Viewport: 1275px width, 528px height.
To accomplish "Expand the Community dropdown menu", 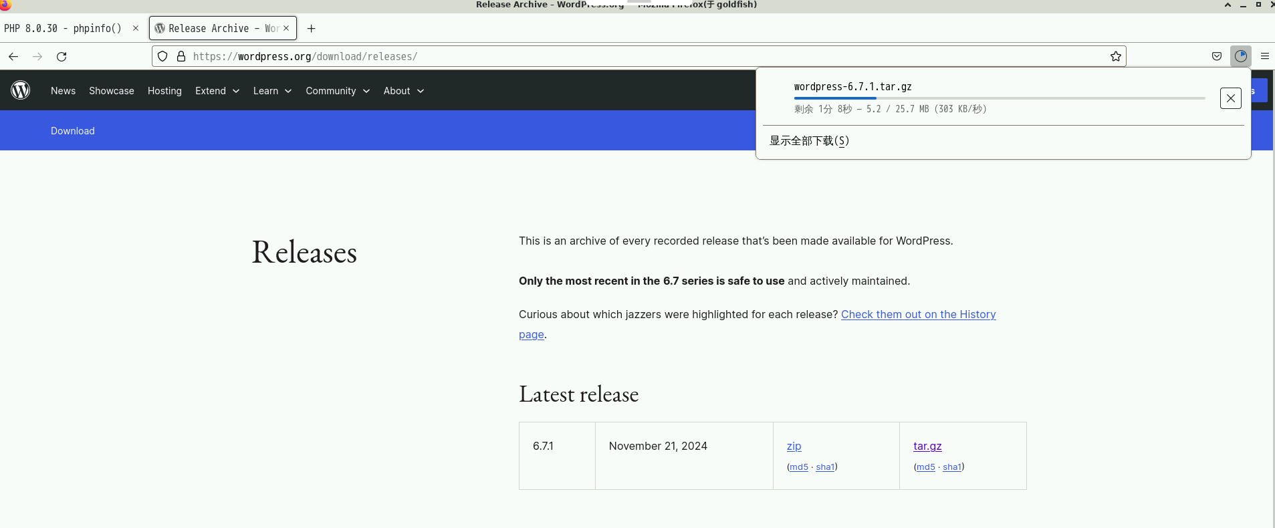I will 338,91.
